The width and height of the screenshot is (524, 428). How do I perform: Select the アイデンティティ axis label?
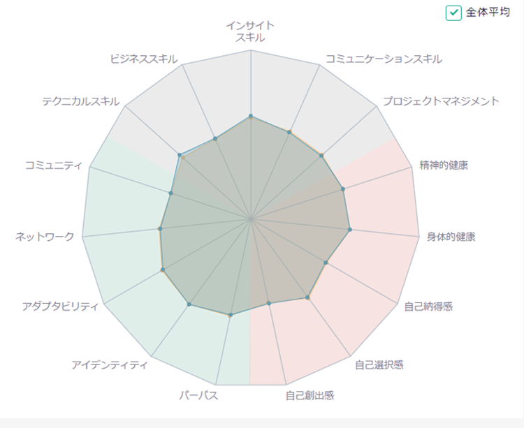109,364
